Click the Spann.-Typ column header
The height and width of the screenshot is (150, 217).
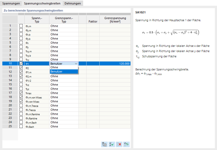pyautogui.click(x=37, y=19)
